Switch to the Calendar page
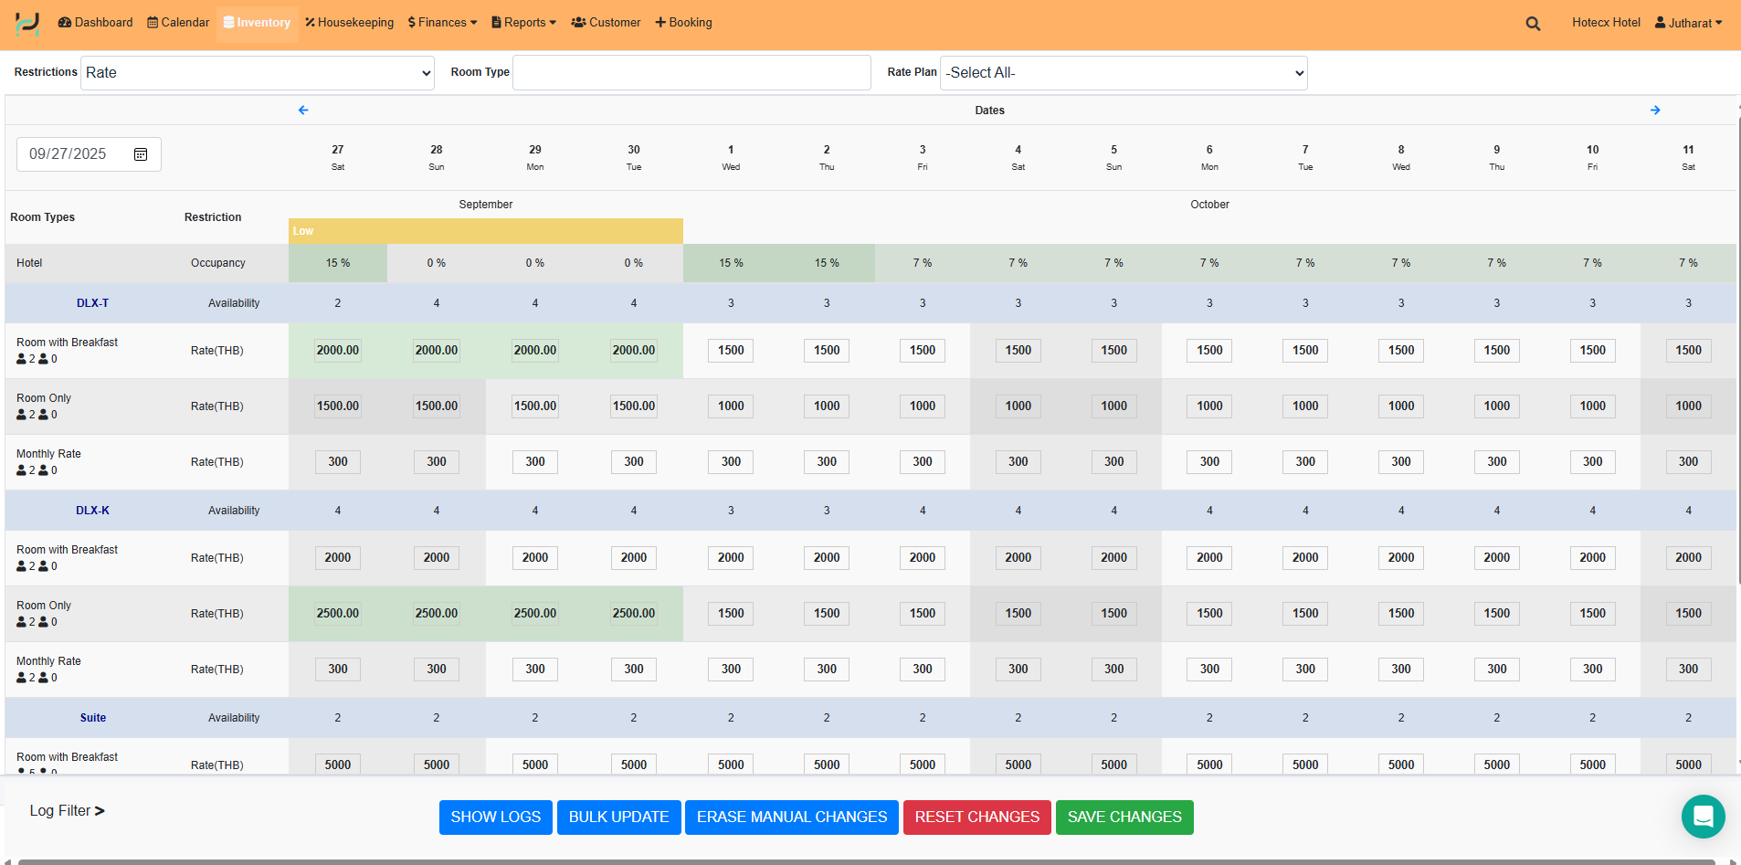Image resolution: width=1741 pixels, height=865 pixels. pyautogui.click(x=178, y=23)
